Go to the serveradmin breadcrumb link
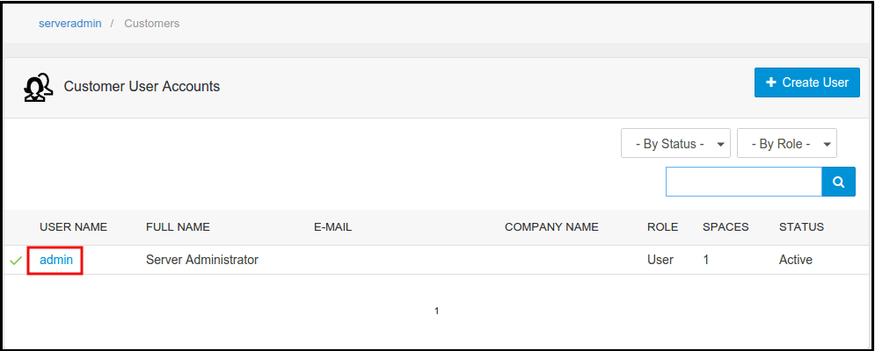Viewport: 875px width, 351px height. (69, 24)
